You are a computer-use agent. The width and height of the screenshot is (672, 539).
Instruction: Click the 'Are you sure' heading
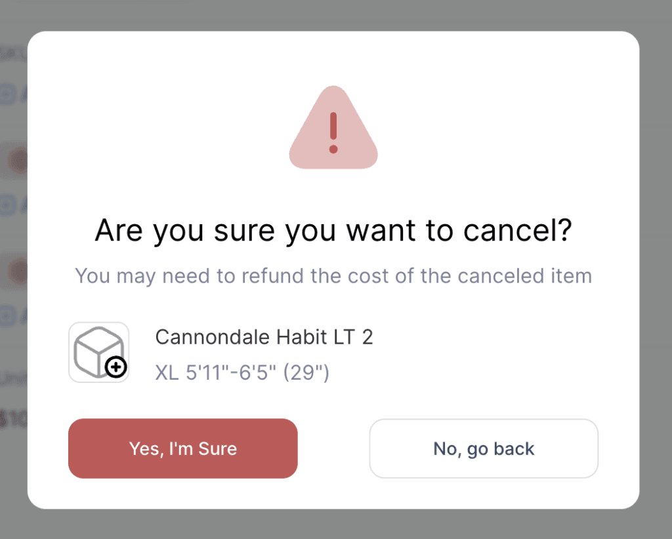(x=333, y=231)
